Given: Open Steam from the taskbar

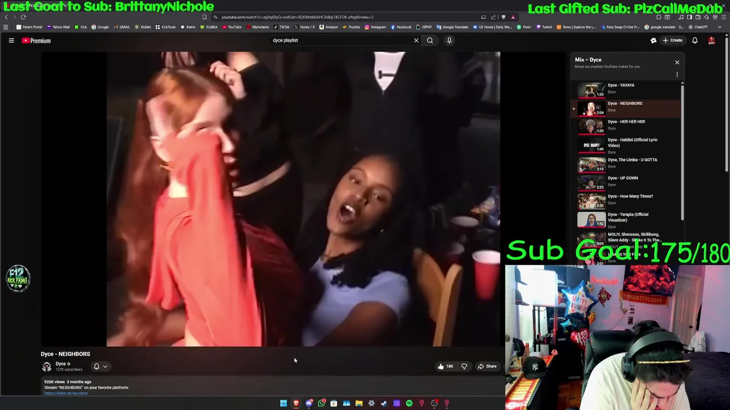Looking at the screenshot, I should point(384,403).
